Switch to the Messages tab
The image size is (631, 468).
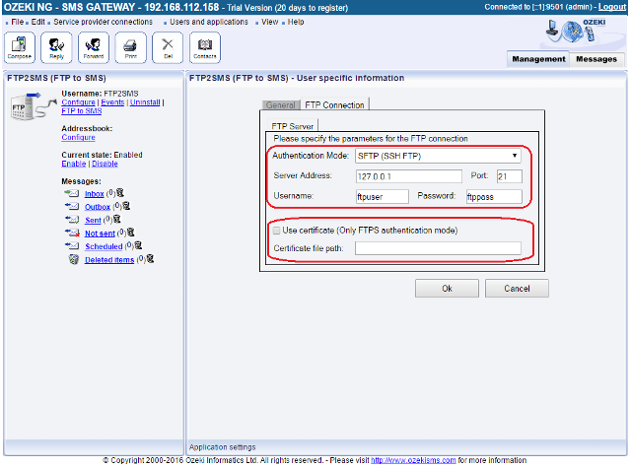coord(596,59)
